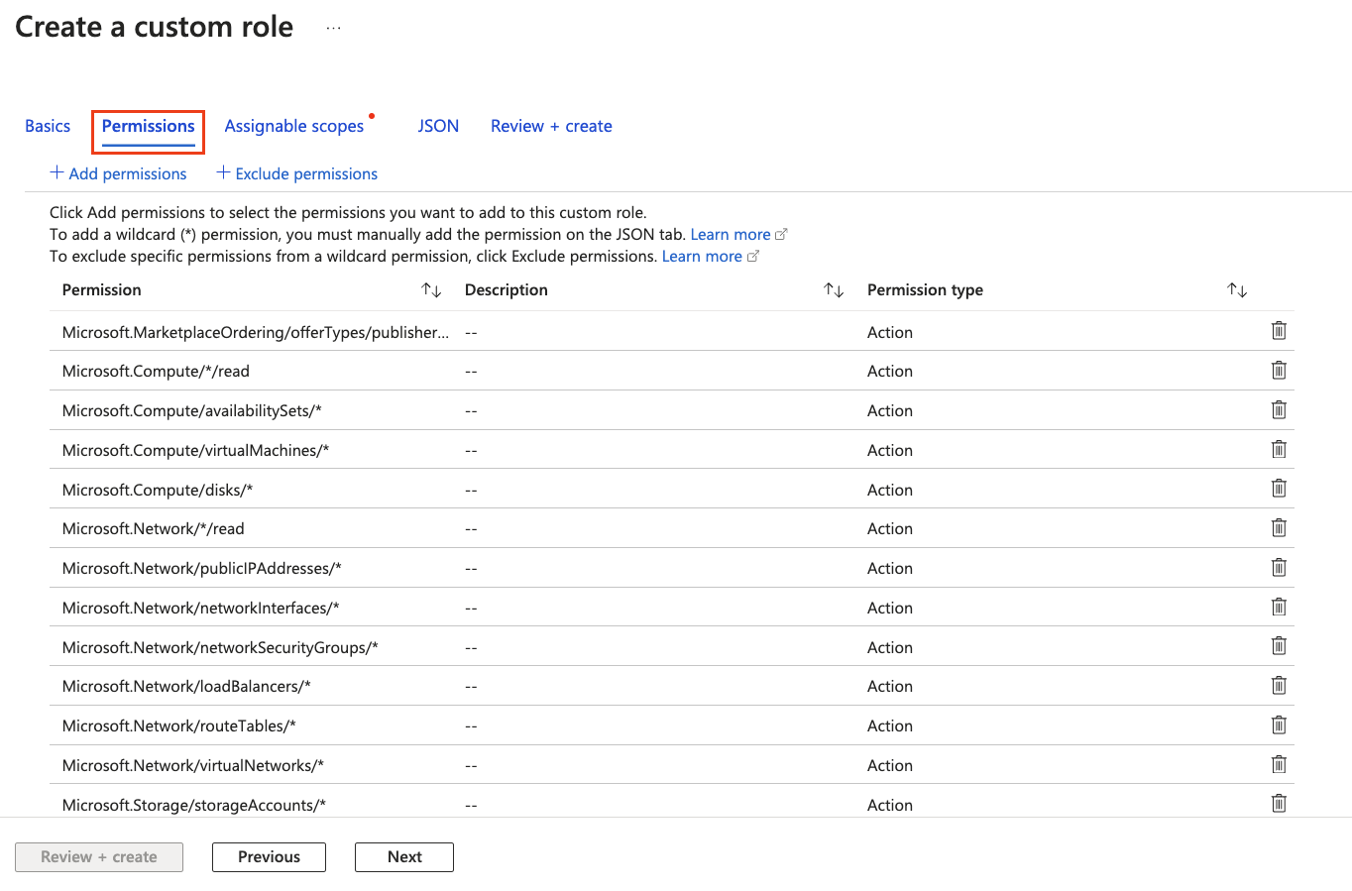Open the Assignable scopes tab
This screenshot has width=1352, height=891.
coord(294,126)
